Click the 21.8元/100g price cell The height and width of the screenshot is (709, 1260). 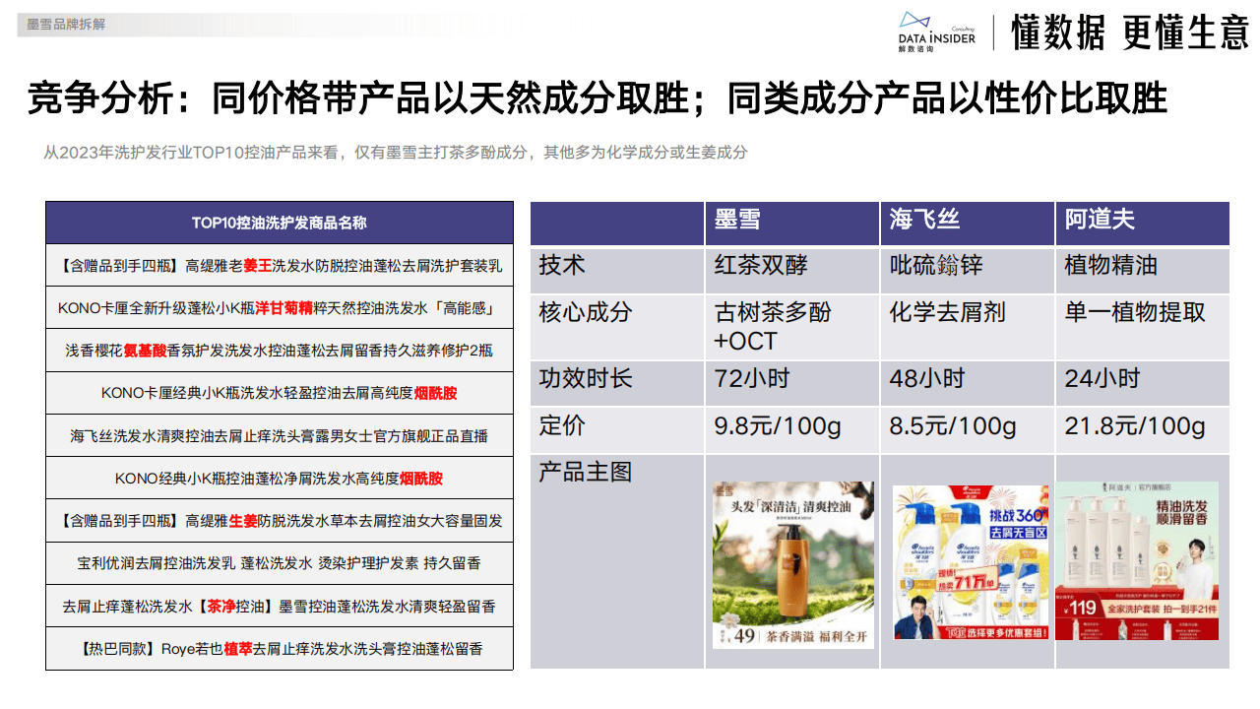pos(1142,429)
